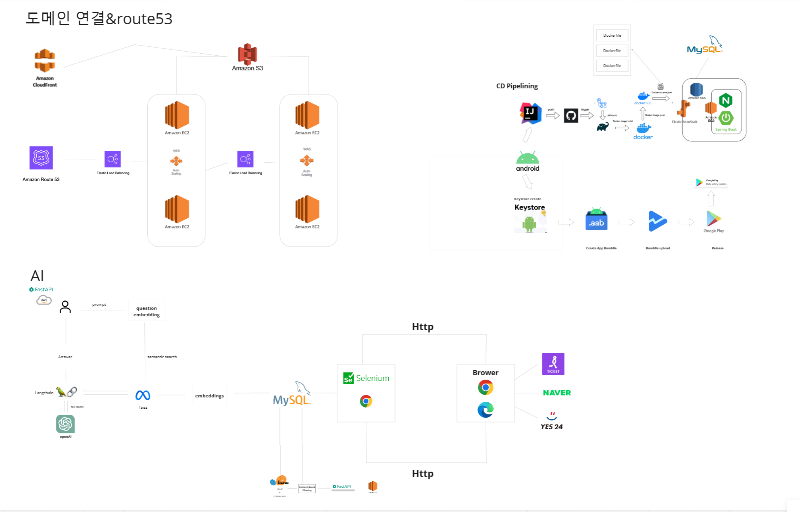This screenshot has height=512, width=800.
Task: Click the YES 24 logo
Action: (x=552, y=421)
